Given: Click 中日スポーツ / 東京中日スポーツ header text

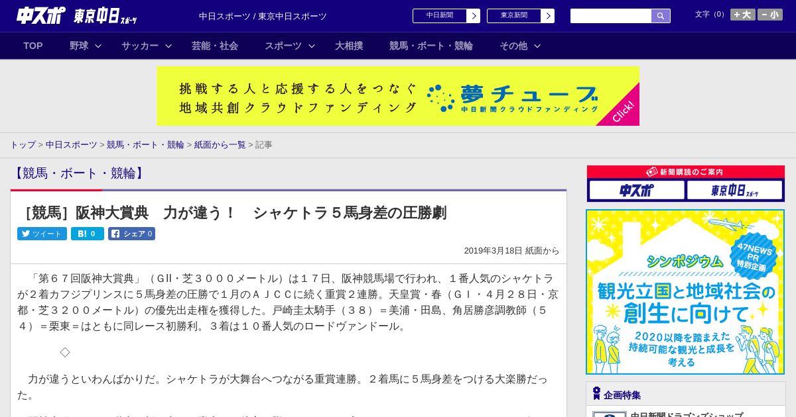Looking at the screenshot, I should [x=263, y=17].
